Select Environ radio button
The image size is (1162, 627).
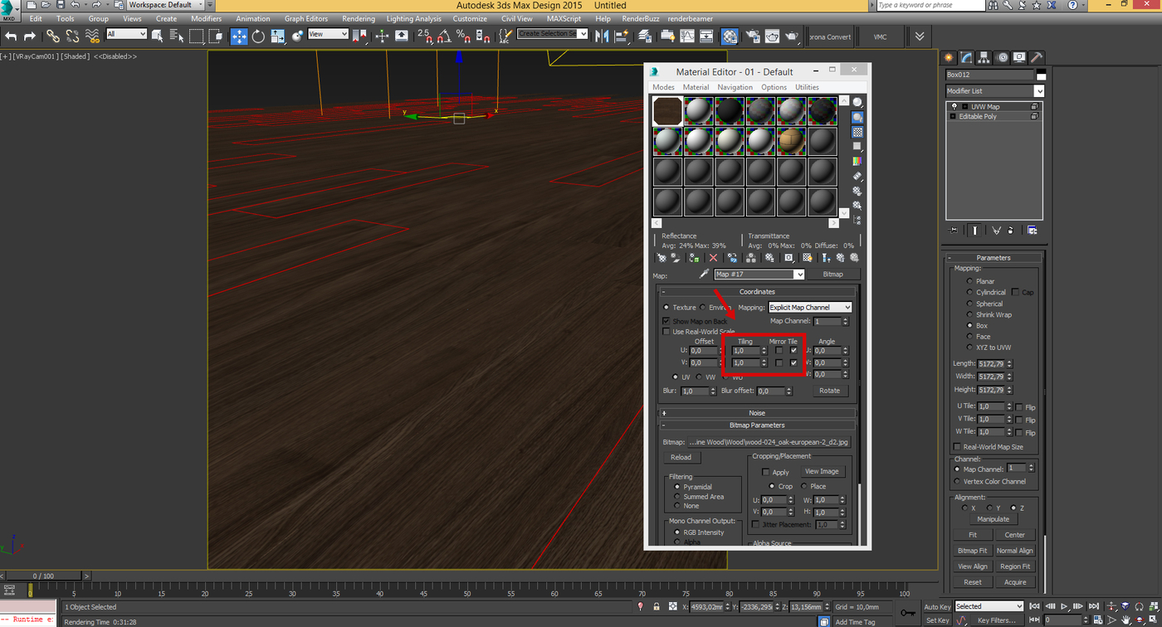tap(702, 308)
